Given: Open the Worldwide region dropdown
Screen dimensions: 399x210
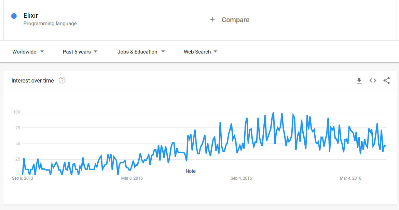Looking at the screenshot, I should click(28, 52).
